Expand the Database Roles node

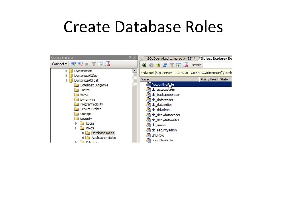83,133
